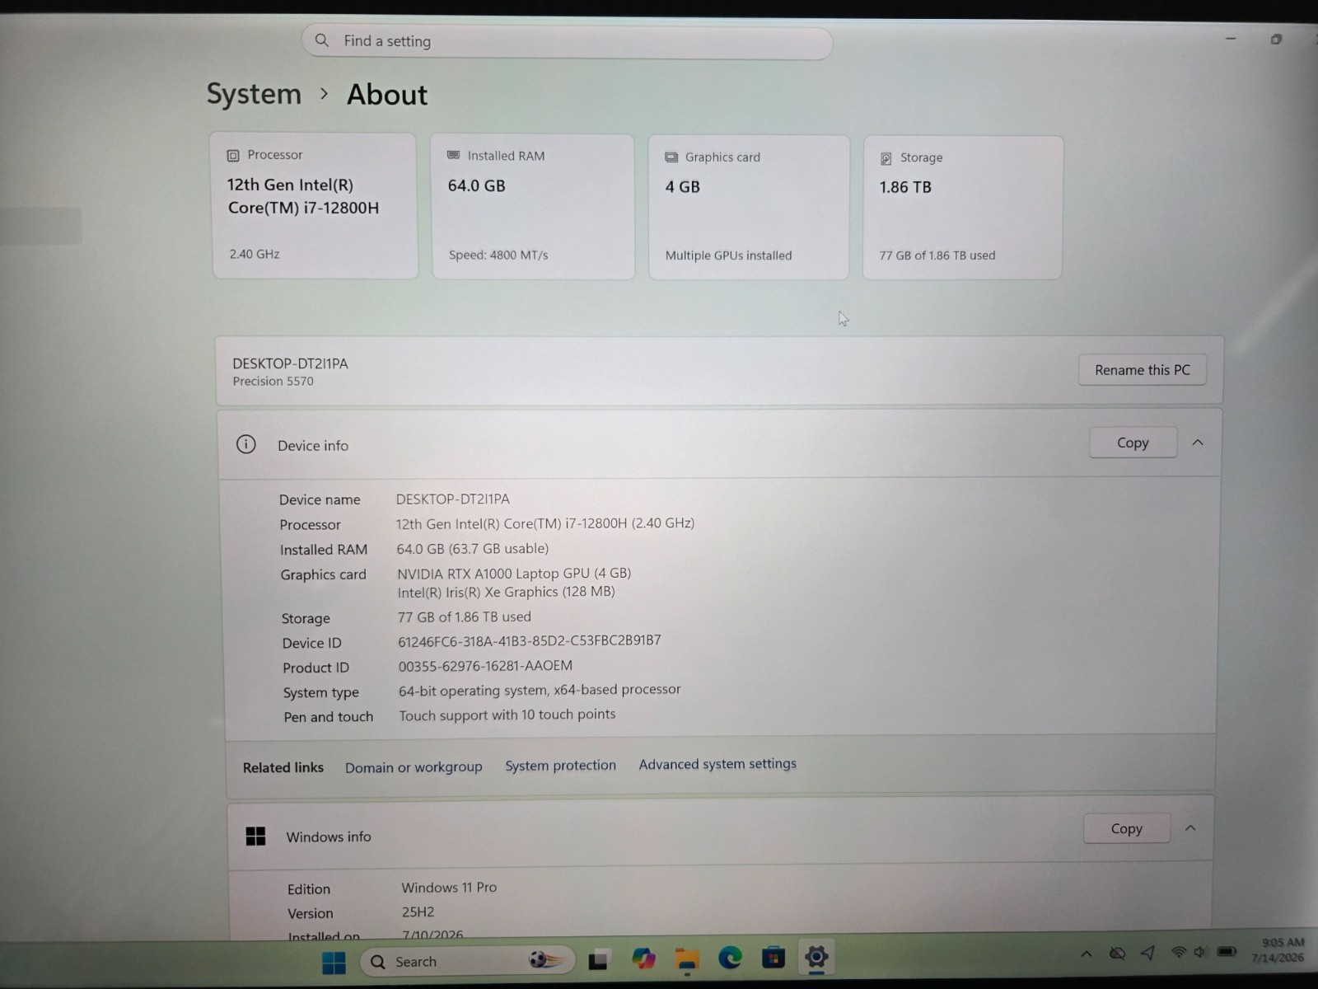Click the cloud sync-off tray icon
This screenshot has width=1318, height=989.
pyautogui.click(x=1117, y=954)
